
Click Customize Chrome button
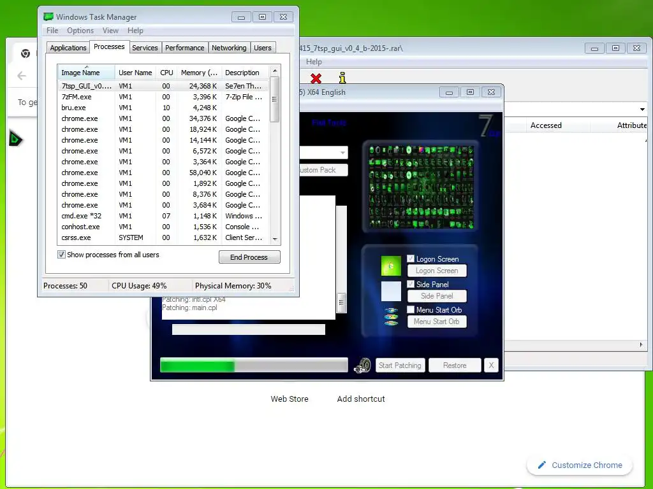[579, 465]
